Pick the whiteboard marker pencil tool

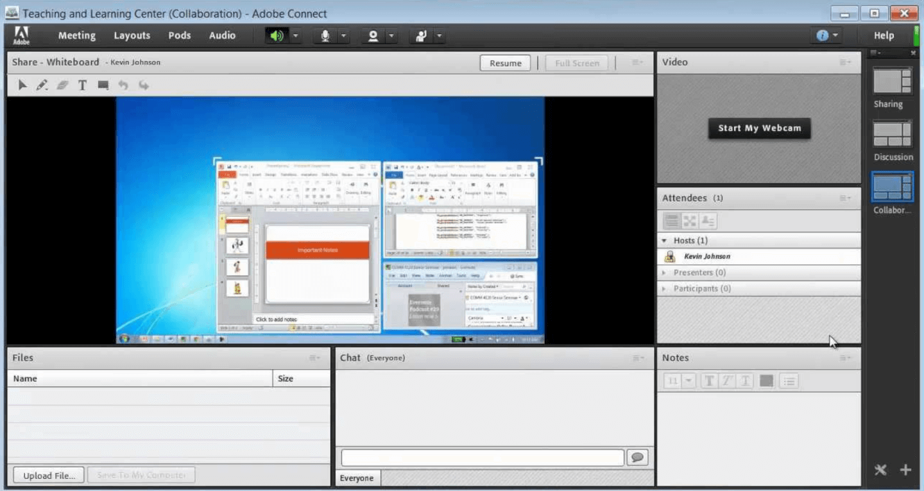tap(42, 85)
